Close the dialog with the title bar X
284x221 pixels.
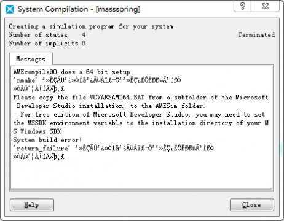click(265, 6)
